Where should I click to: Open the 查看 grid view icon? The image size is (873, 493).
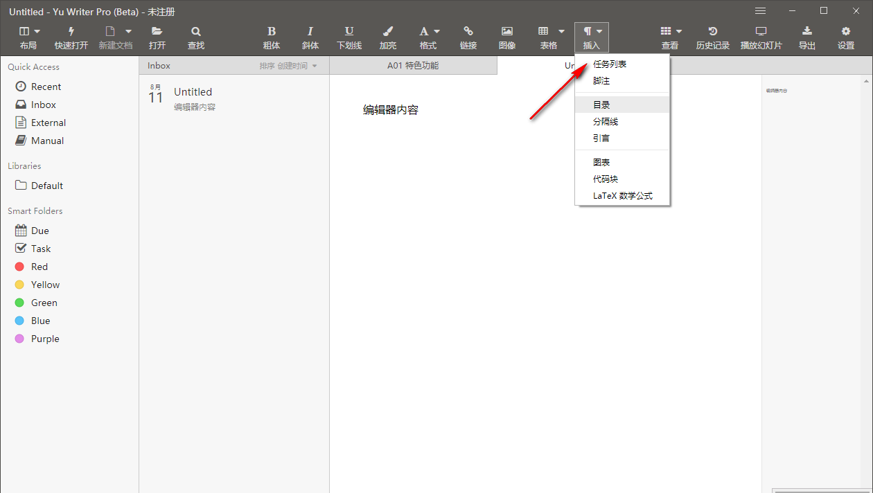[666, 31]
